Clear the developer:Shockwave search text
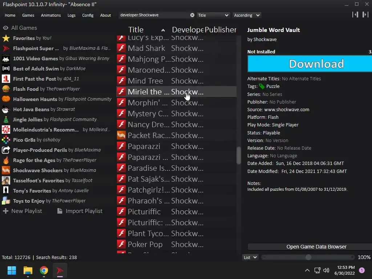 point(192,15)
